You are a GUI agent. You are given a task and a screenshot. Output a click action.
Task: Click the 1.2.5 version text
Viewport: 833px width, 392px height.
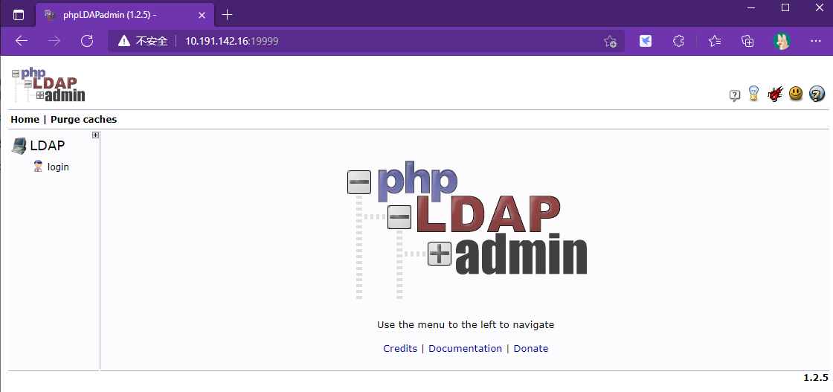815,378
